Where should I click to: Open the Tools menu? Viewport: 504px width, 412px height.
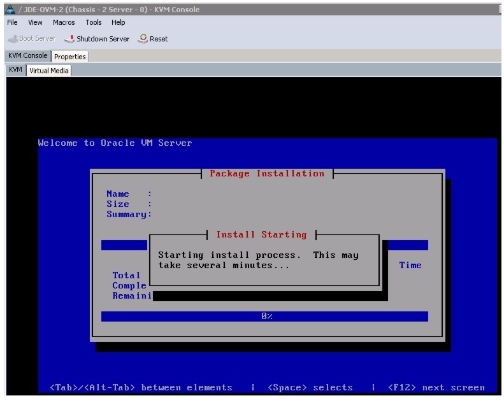tap(93, 22)
